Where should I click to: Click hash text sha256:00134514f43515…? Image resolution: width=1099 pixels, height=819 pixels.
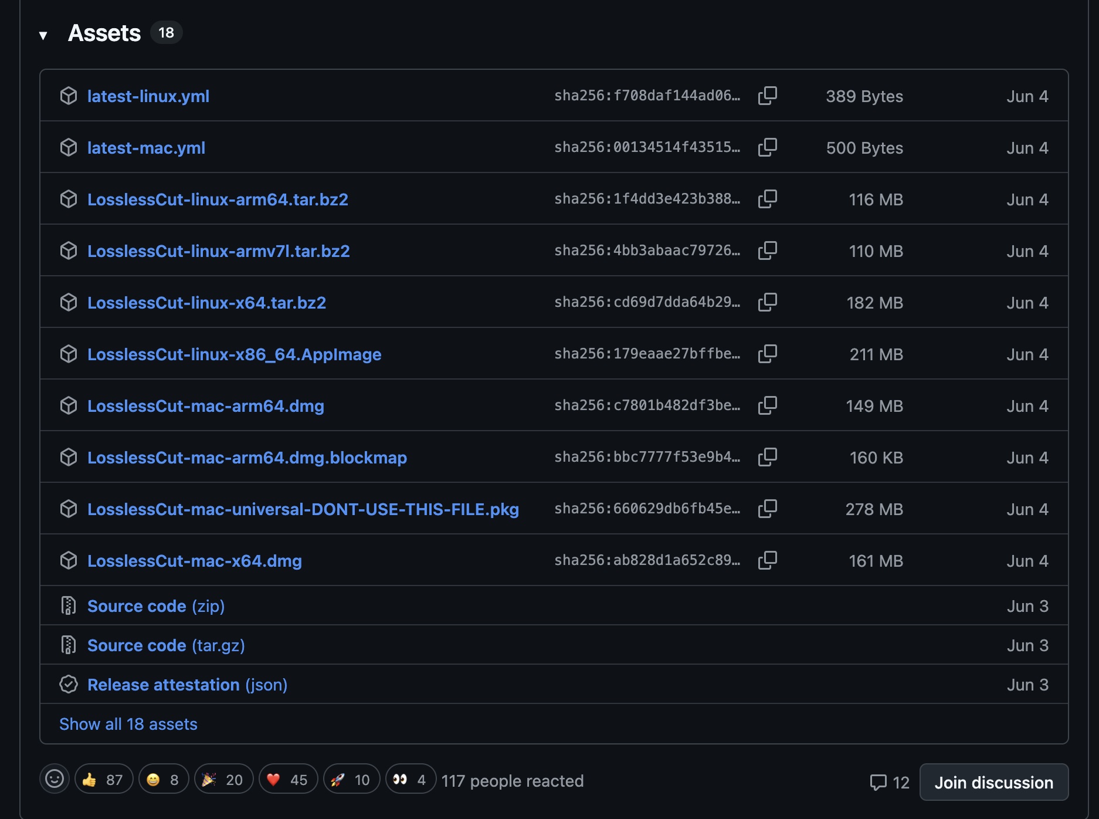click(647, 147)
